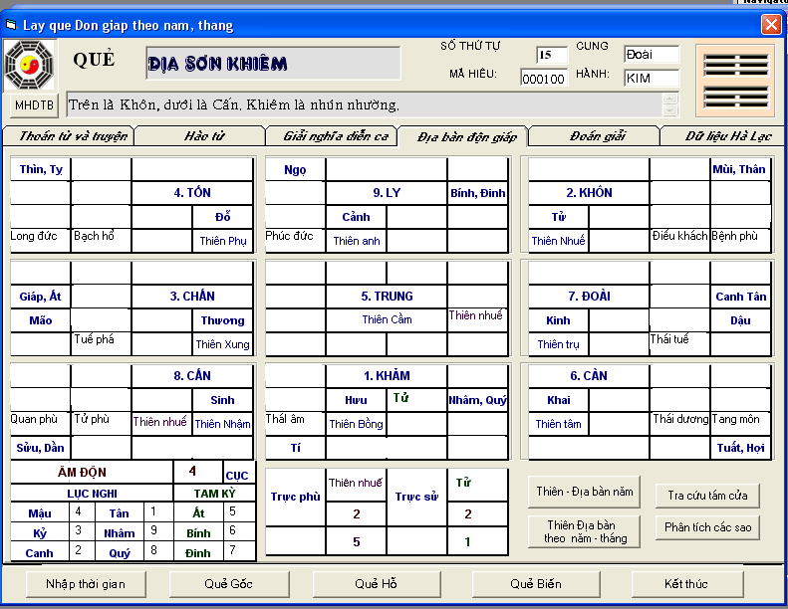Click the Nhập thời gian button
This screenshot has height=609, width=788.
(x=86, y=583)
